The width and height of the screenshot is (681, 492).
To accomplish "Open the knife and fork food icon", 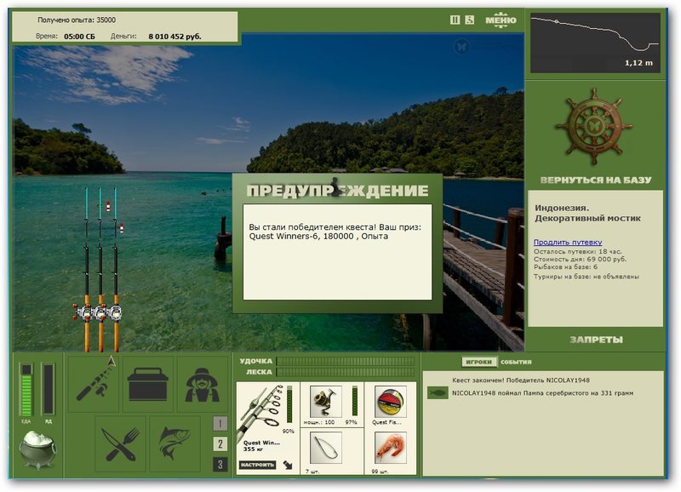I will click(120, 443).
